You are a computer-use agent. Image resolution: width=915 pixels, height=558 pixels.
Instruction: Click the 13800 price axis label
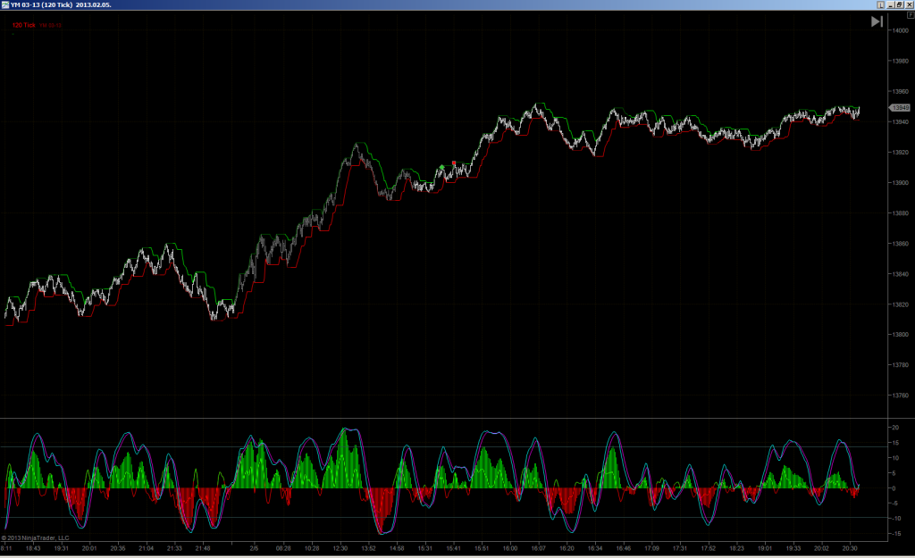pyautogui.click(x=901, y=335)
